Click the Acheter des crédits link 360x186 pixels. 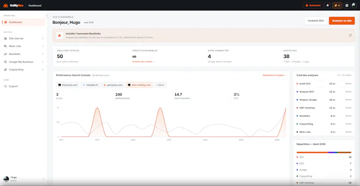tap(144, 62)
